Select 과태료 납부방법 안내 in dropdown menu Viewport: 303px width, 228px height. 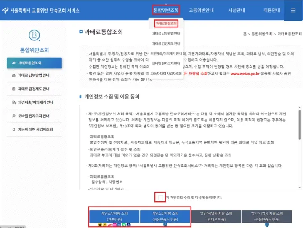[166, 33]
